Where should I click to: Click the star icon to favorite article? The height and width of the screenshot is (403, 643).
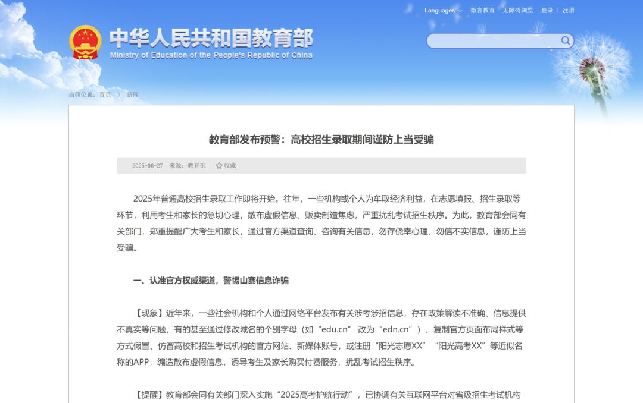coord(219,166)
